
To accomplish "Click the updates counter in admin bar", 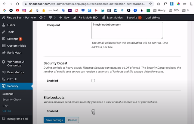I will click(42, 18).
